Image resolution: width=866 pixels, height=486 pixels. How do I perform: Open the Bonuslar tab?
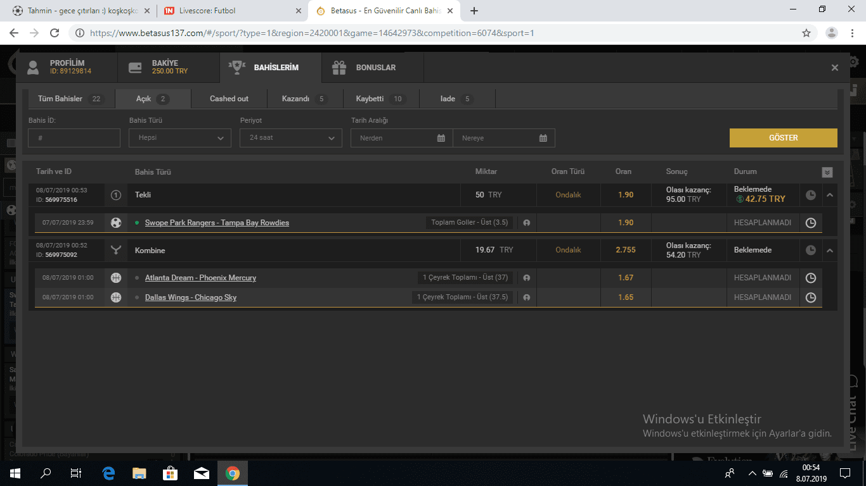pos(372,67)
